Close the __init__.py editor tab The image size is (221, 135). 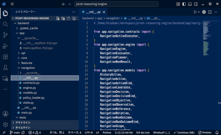104,12
